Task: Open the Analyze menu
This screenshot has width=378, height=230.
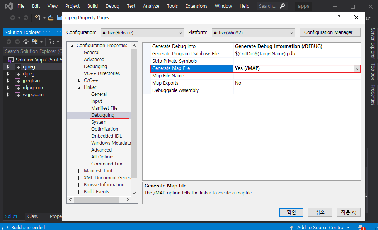Action: (x=151, y=6)
